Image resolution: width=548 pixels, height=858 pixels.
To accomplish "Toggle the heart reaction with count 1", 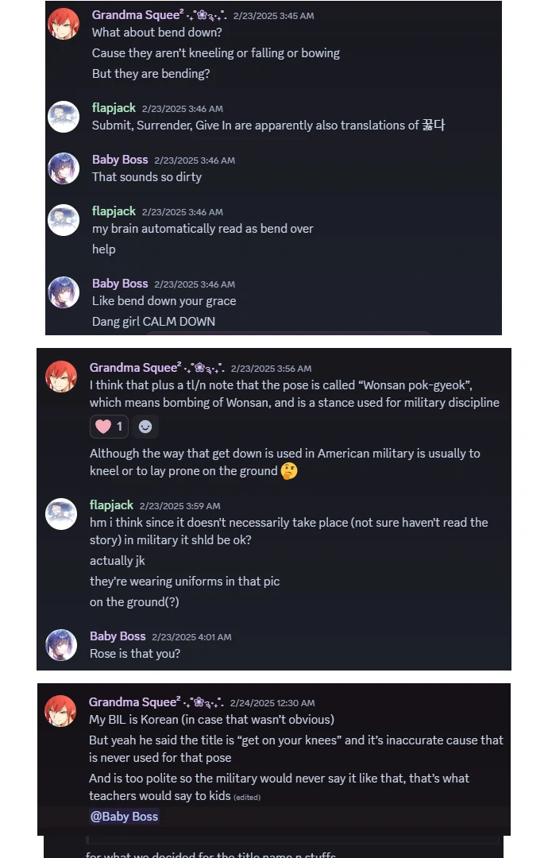I will pyautogui.click(x=110, y=427).
